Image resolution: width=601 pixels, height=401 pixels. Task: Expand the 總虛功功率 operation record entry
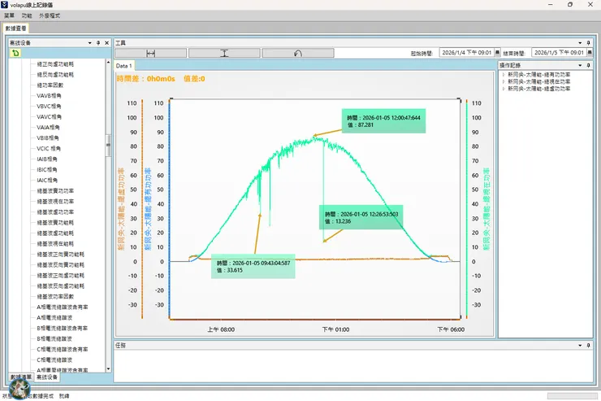coord(504,89)
